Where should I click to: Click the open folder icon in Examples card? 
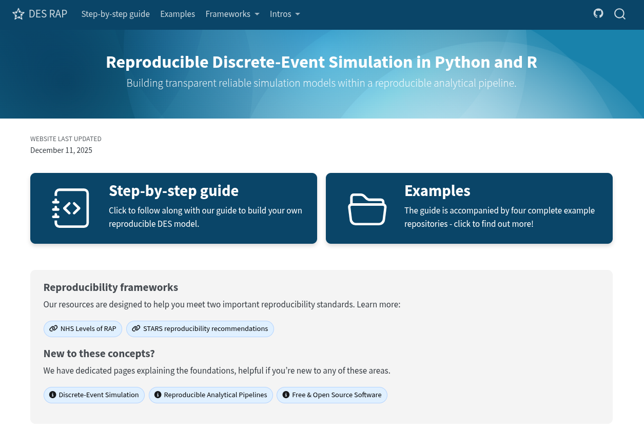click(367, 209)
